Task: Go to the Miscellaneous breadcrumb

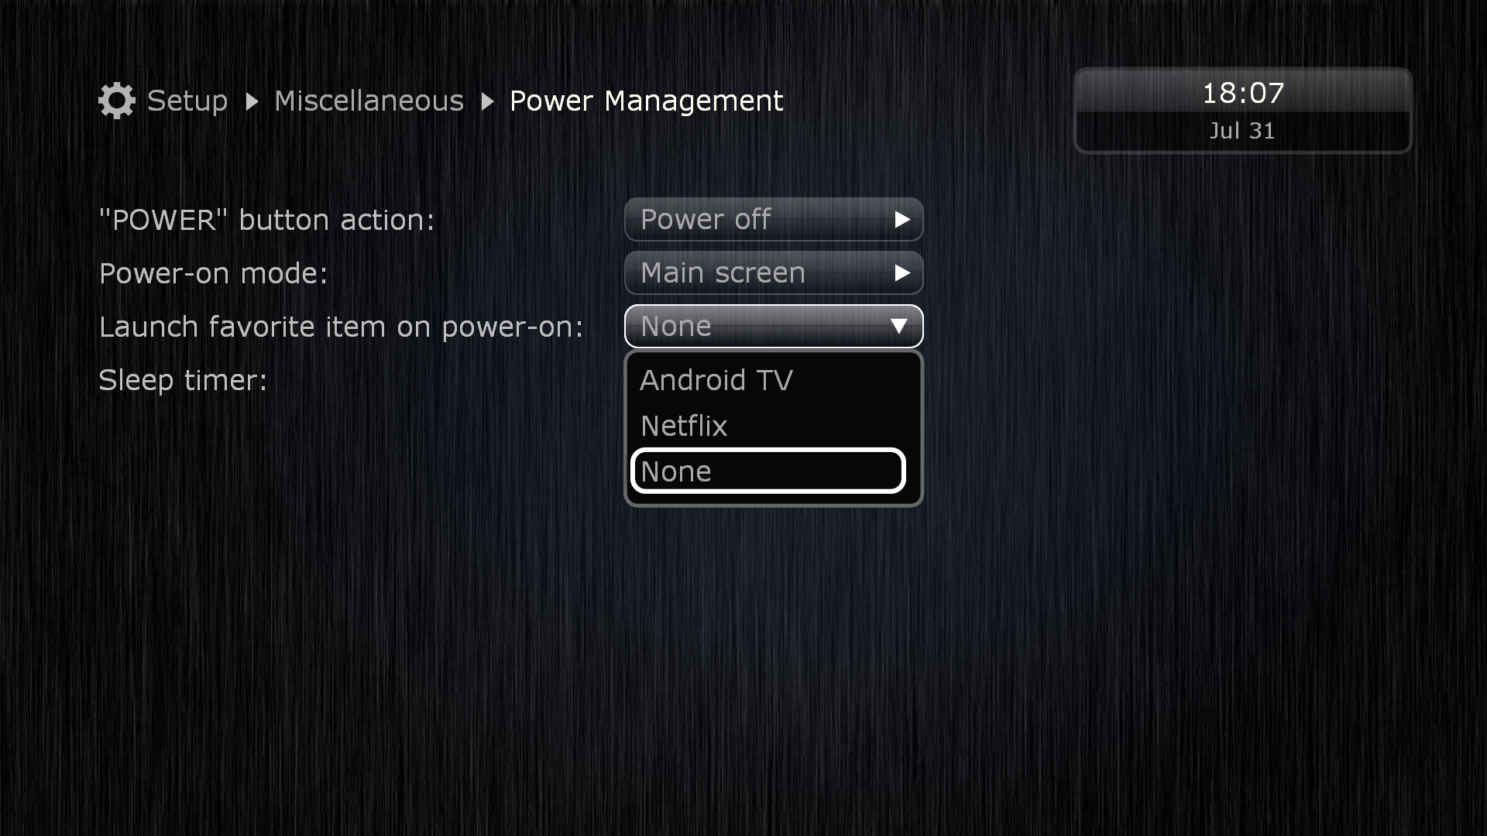Action: 369,101
